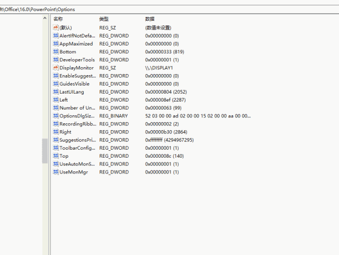
Task: Select the EnableSuggest... value name
Action: 78,76
